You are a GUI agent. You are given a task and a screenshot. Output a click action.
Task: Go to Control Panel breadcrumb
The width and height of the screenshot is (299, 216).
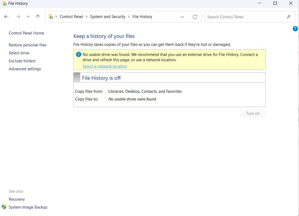click(71, 17)
